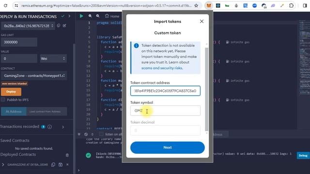
Task: Bookmark page with the star icon
Action: click(x=196, y=5)
